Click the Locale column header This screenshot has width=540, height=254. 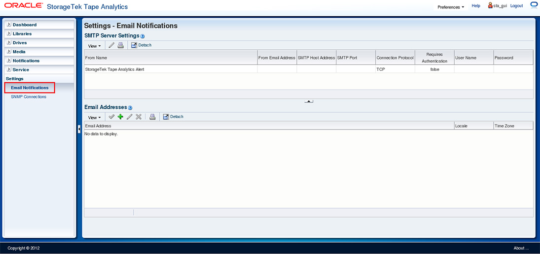pos(473,126)
